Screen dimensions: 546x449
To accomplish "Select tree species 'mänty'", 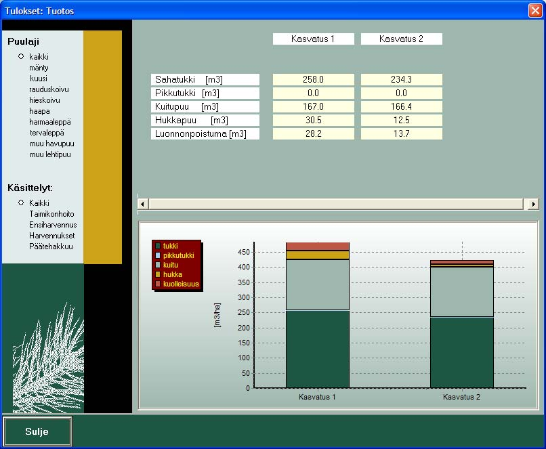I will tap(39, 68).
